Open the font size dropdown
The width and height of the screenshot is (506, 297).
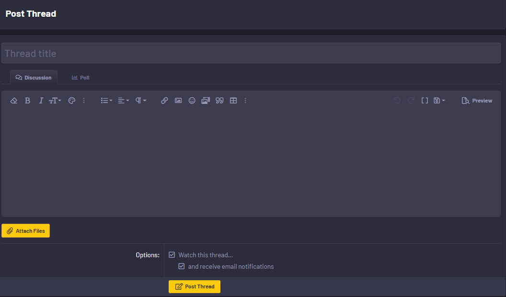[x=55, y=101]
